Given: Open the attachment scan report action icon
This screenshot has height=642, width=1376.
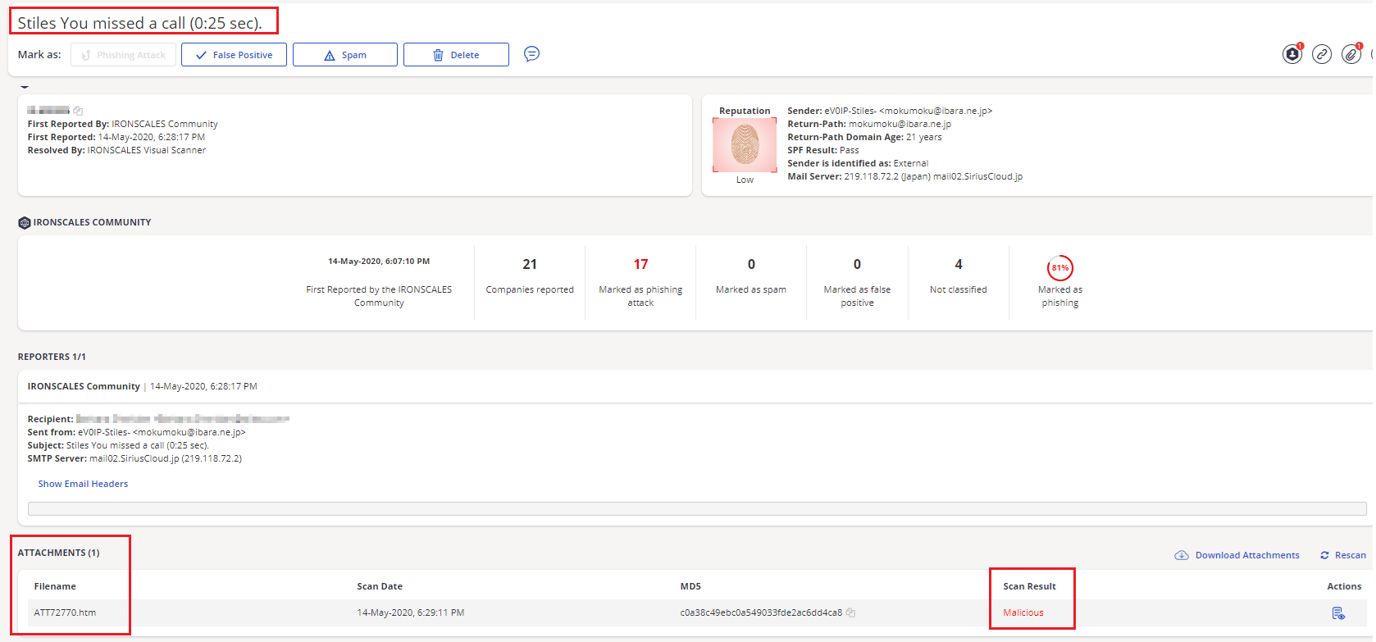Looking at the screenshot, I should point(1338,612).
